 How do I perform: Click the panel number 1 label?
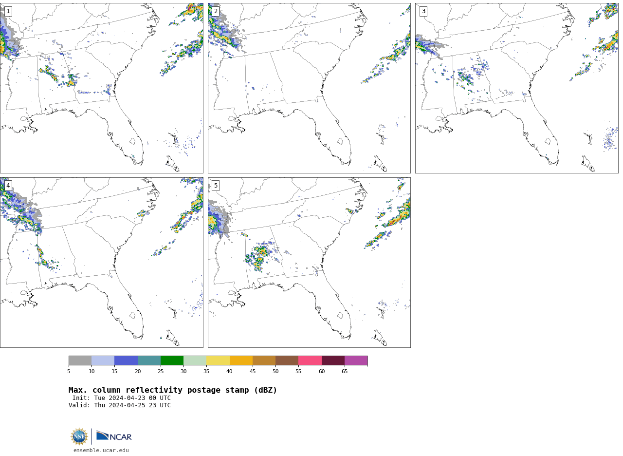click(x=8, y=11)
